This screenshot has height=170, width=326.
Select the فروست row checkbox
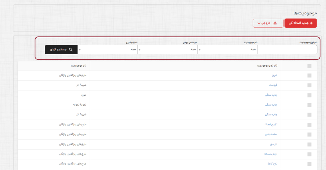point(309,85)
